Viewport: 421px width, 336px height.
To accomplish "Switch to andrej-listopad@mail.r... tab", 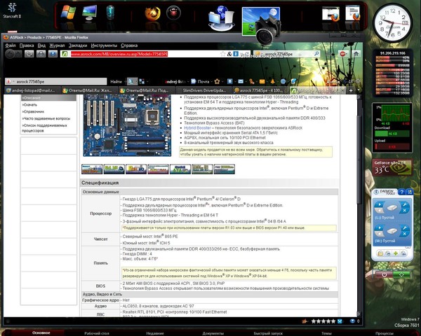I will click(x=32, y=90).
